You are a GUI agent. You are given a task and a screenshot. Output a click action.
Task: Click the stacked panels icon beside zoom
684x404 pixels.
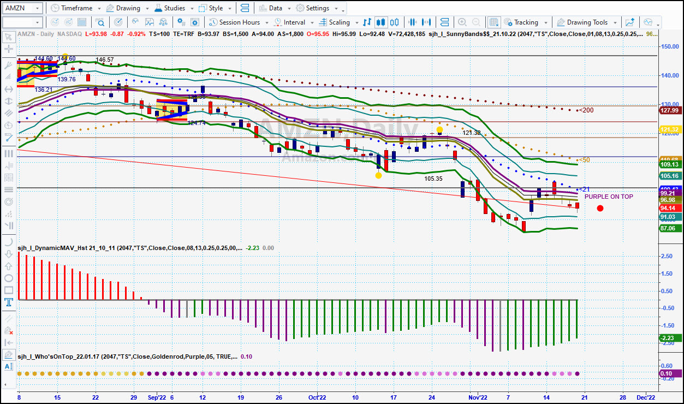[x=444, y=22]
